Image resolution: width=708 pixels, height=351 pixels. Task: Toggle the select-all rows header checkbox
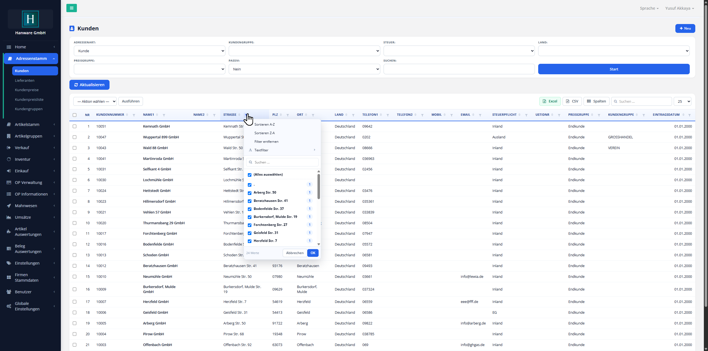pyautogui.click(x=74, y=115)
